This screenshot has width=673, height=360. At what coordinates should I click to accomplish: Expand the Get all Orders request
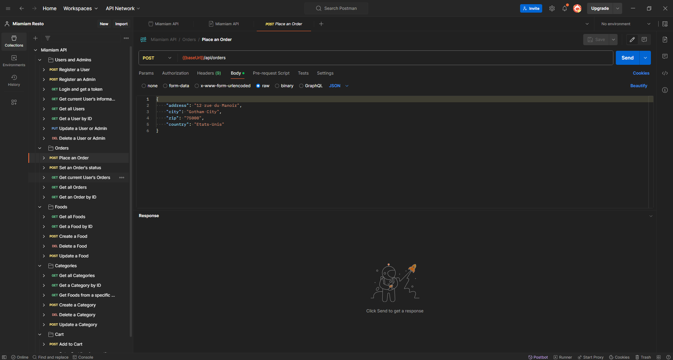tap(44, 187)
